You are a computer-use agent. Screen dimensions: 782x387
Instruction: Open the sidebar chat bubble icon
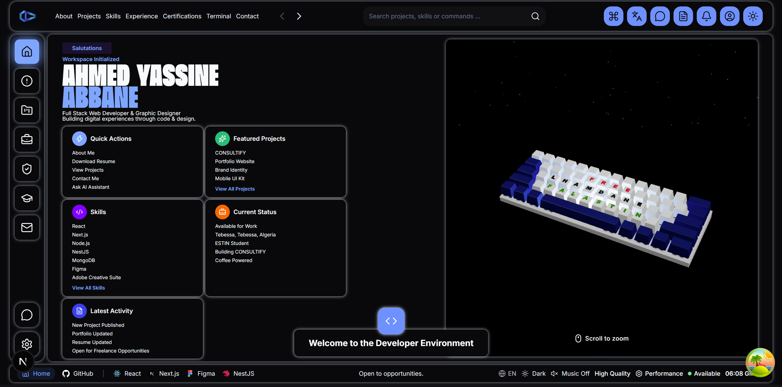(27, 315)
